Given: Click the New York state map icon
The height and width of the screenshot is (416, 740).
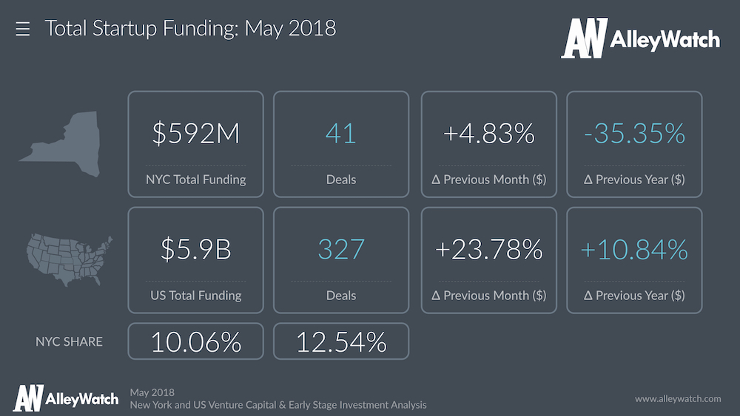Looking at the screenshot, I should pyautogui.click(x=59, y=143).
